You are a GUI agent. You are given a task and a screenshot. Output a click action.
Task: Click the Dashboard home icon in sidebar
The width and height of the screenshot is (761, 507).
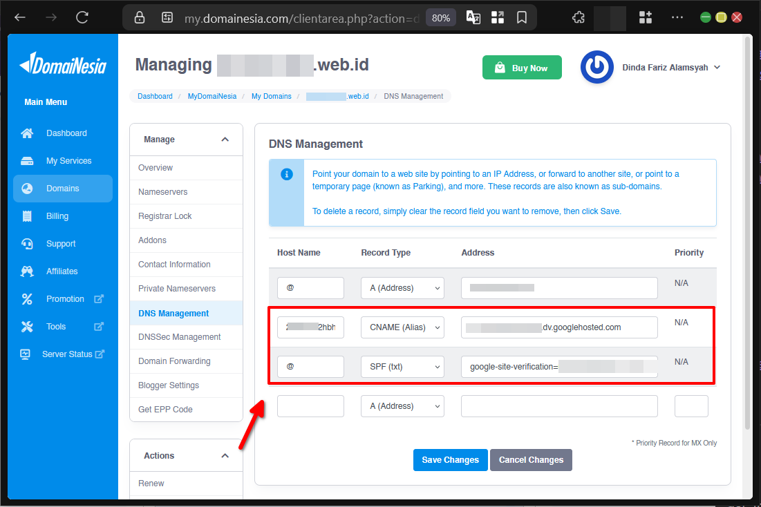(27, 133)
